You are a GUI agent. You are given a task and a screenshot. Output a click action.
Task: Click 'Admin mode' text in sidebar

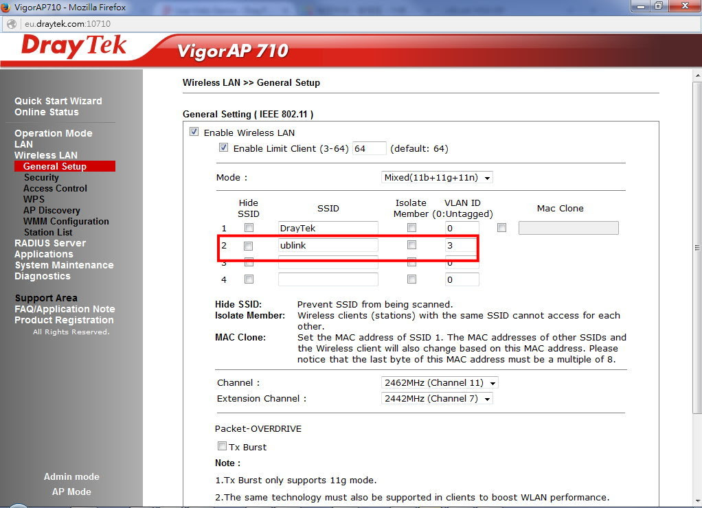[x=71, y=476]
